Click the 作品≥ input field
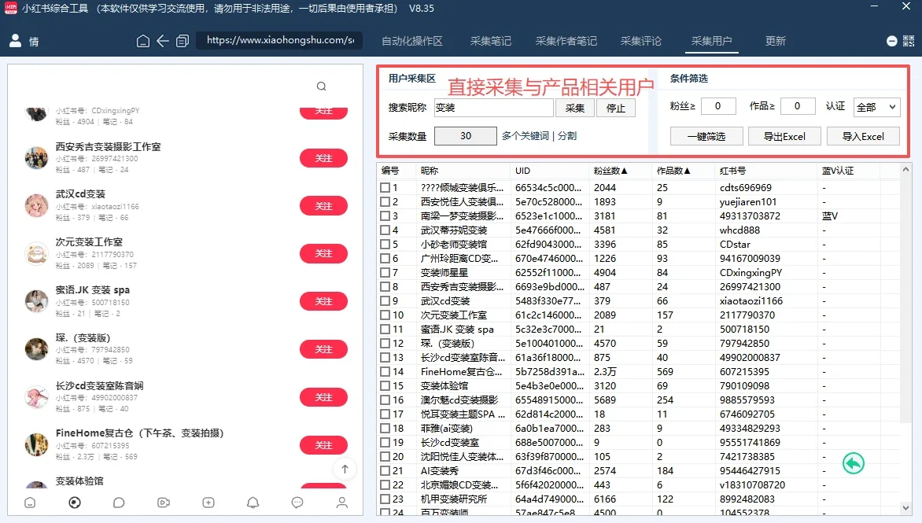This screenshot has width=922, height=523. (x=798, y=105)
